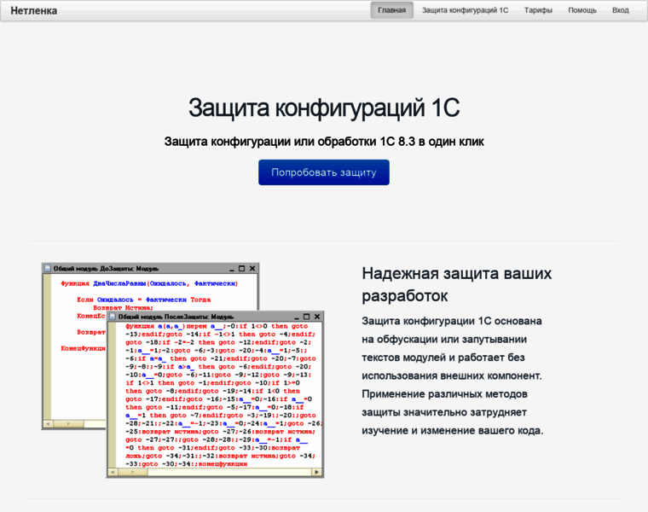Open the Тарифы page
Image resolution: width=648 pixels, height=512 pixels.
tap(538, 10)
